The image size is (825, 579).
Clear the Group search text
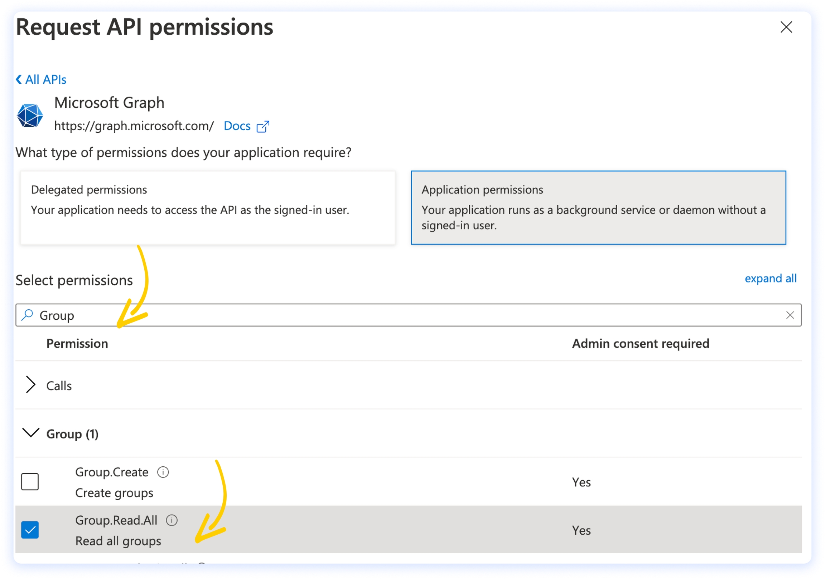tap(790, 315)
